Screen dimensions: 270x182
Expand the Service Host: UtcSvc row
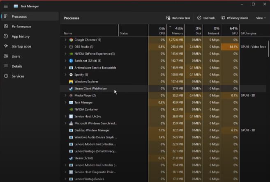coord(65,116)
